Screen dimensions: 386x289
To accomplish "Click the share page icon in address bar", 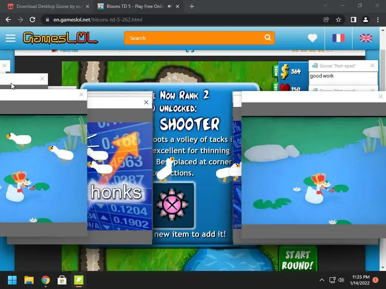I will pyautogui.click(x=326, y=20).
